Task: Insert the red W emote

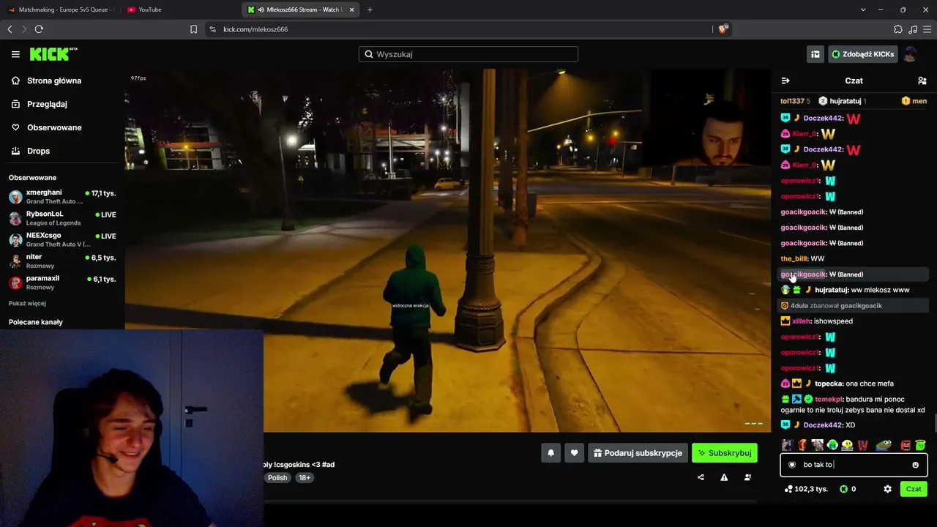Action: coord(862,445)
